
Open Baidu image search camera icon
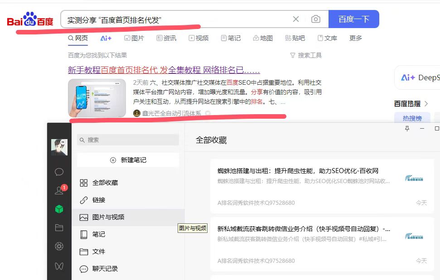pyautogui.click(x=316, y=19)
